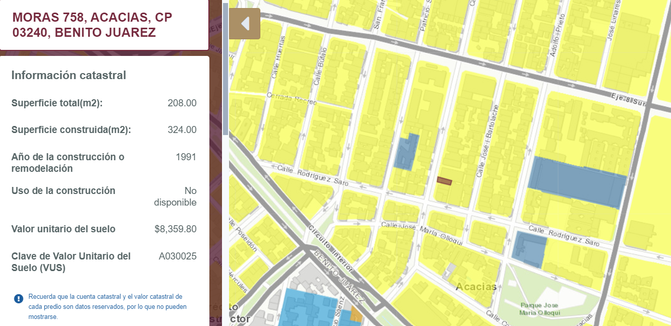This screenshot has width=671, height=326.
Task: Click the Acacias neighborhood label on map
Action: (x=476, y=287)
